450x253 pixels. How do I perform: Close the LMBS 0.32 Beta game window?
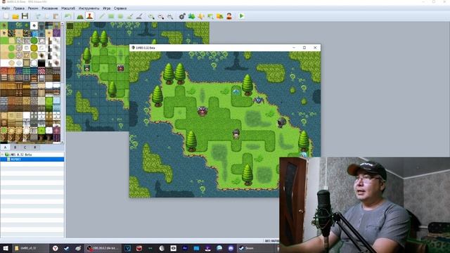(x=315, y=48)
